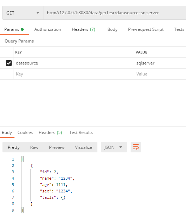
Task: Click the "name": "1234" line
Action: 57,178
